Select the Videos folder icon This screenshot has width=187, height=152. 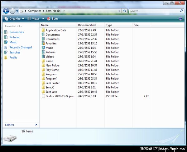[x=43, y=57]
